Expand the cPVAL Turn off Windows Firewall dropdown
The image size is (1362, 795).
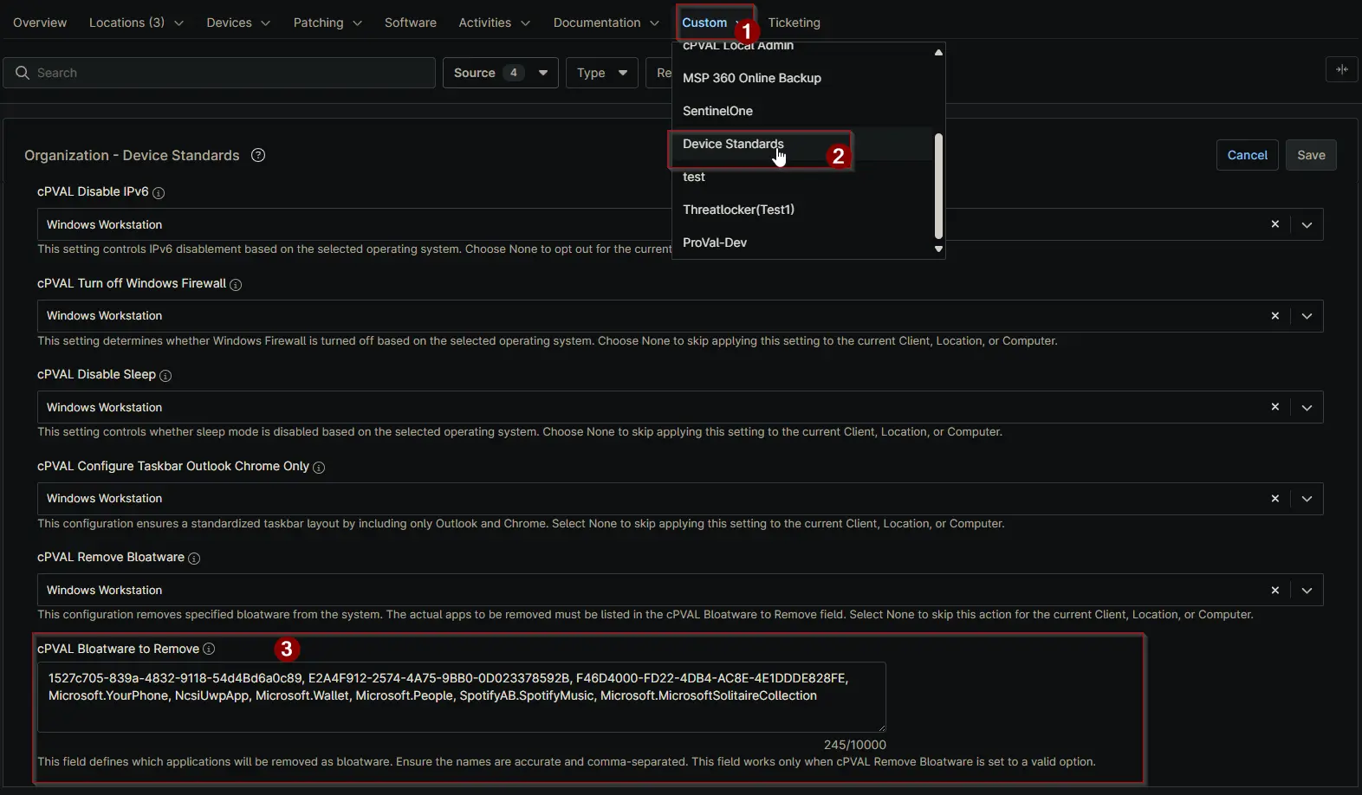click(1307, 316)
